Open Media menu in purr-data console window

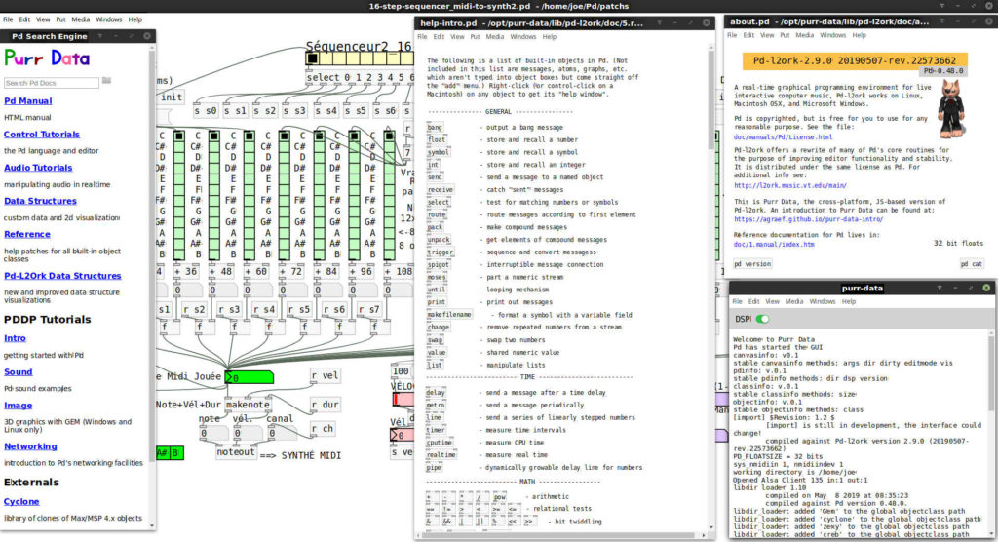pos(793,301)
